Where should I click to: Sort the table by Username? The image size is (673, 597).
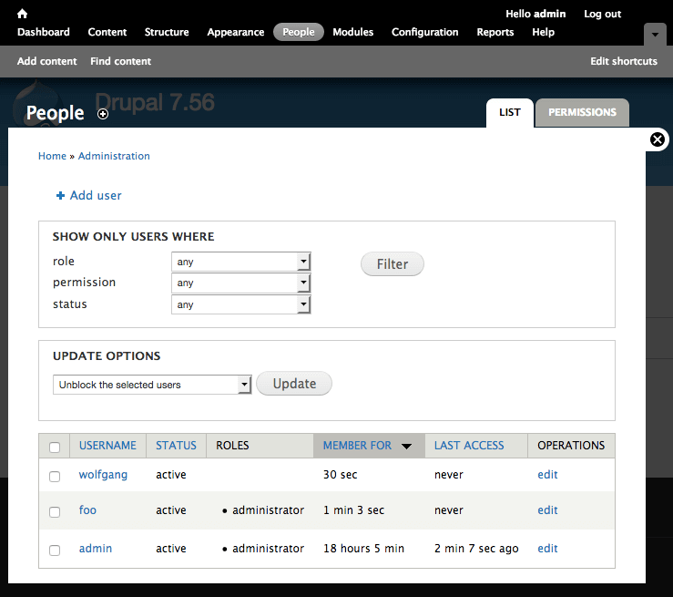107,446
